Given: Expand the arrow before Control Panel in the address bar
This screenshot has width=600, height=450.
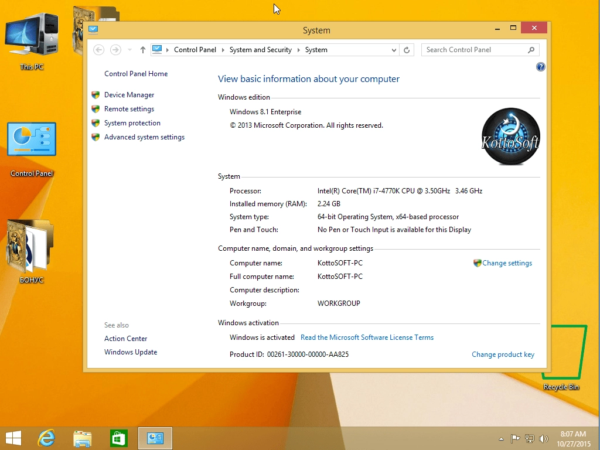Looking at the screenshot, I should [x=168, y=50].
